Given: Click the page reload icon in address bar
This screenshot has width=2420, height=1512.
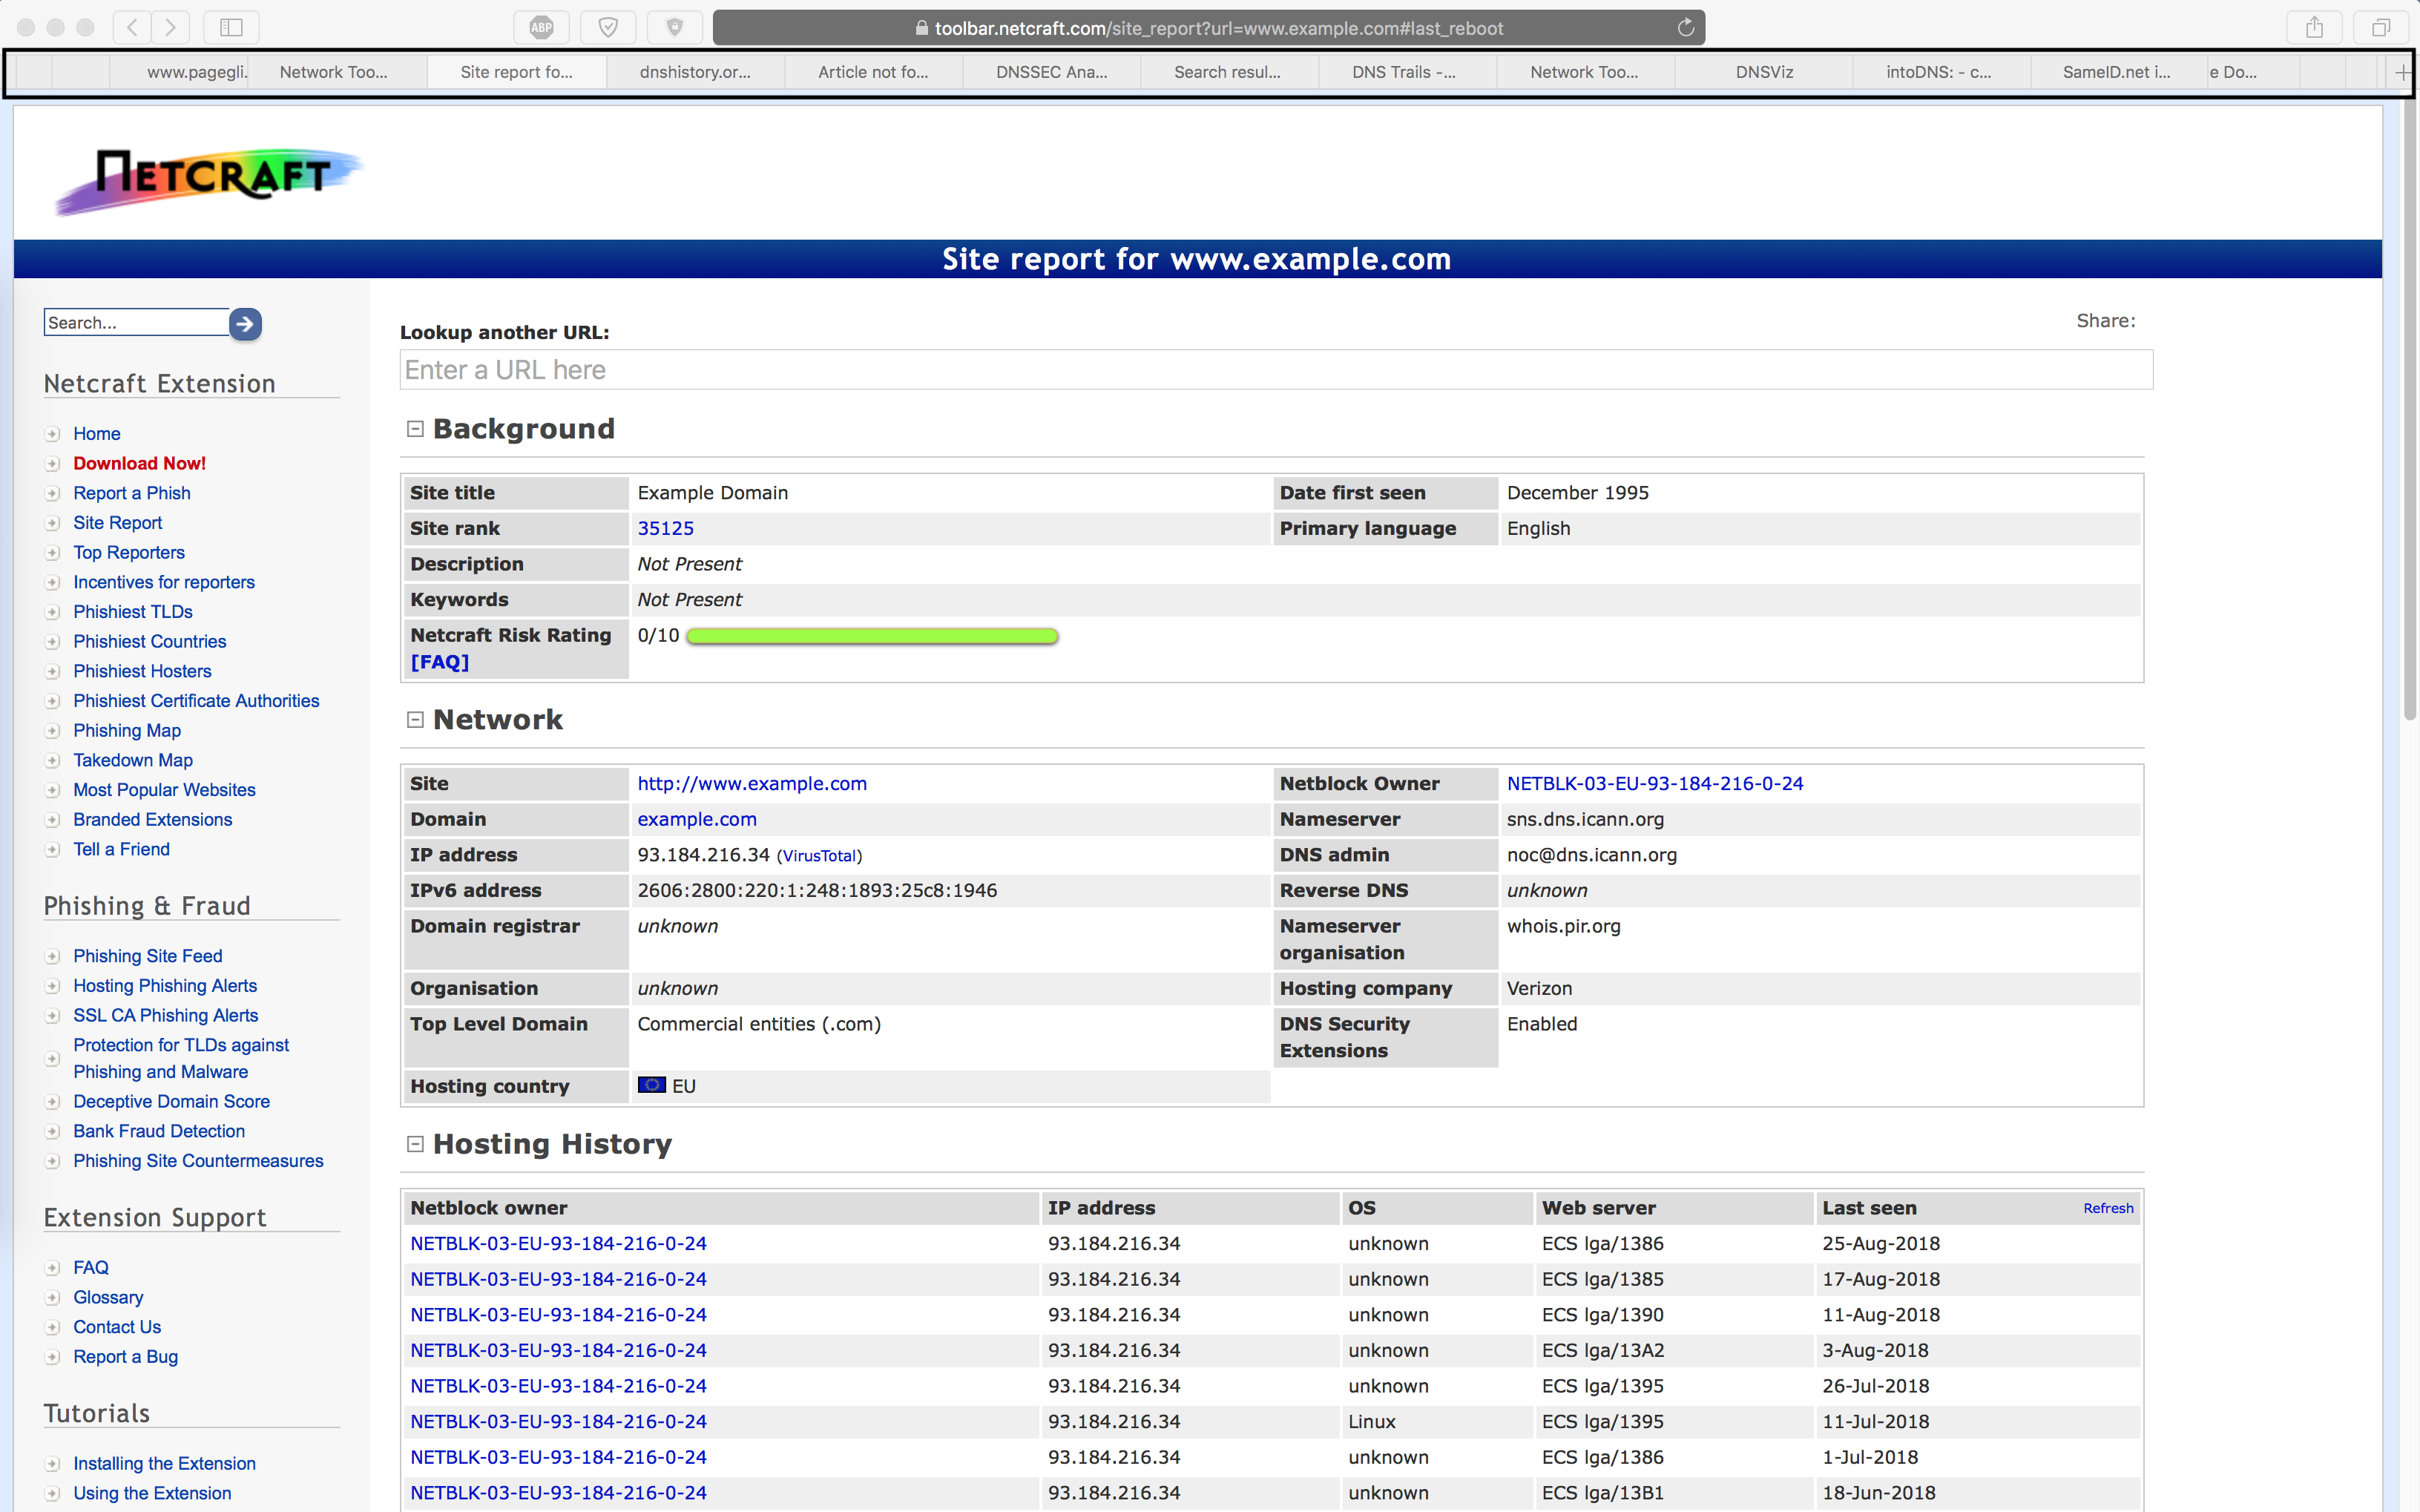Looking at the screenshot, I should click(x=1686, y=28).
